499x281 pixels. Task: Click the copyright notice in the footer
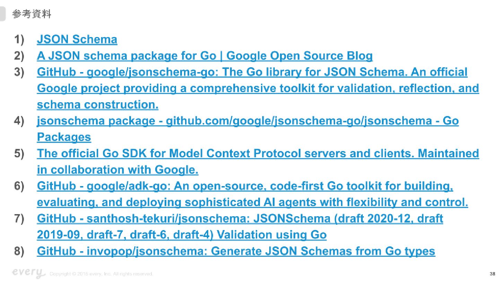(x=101, y=274)
